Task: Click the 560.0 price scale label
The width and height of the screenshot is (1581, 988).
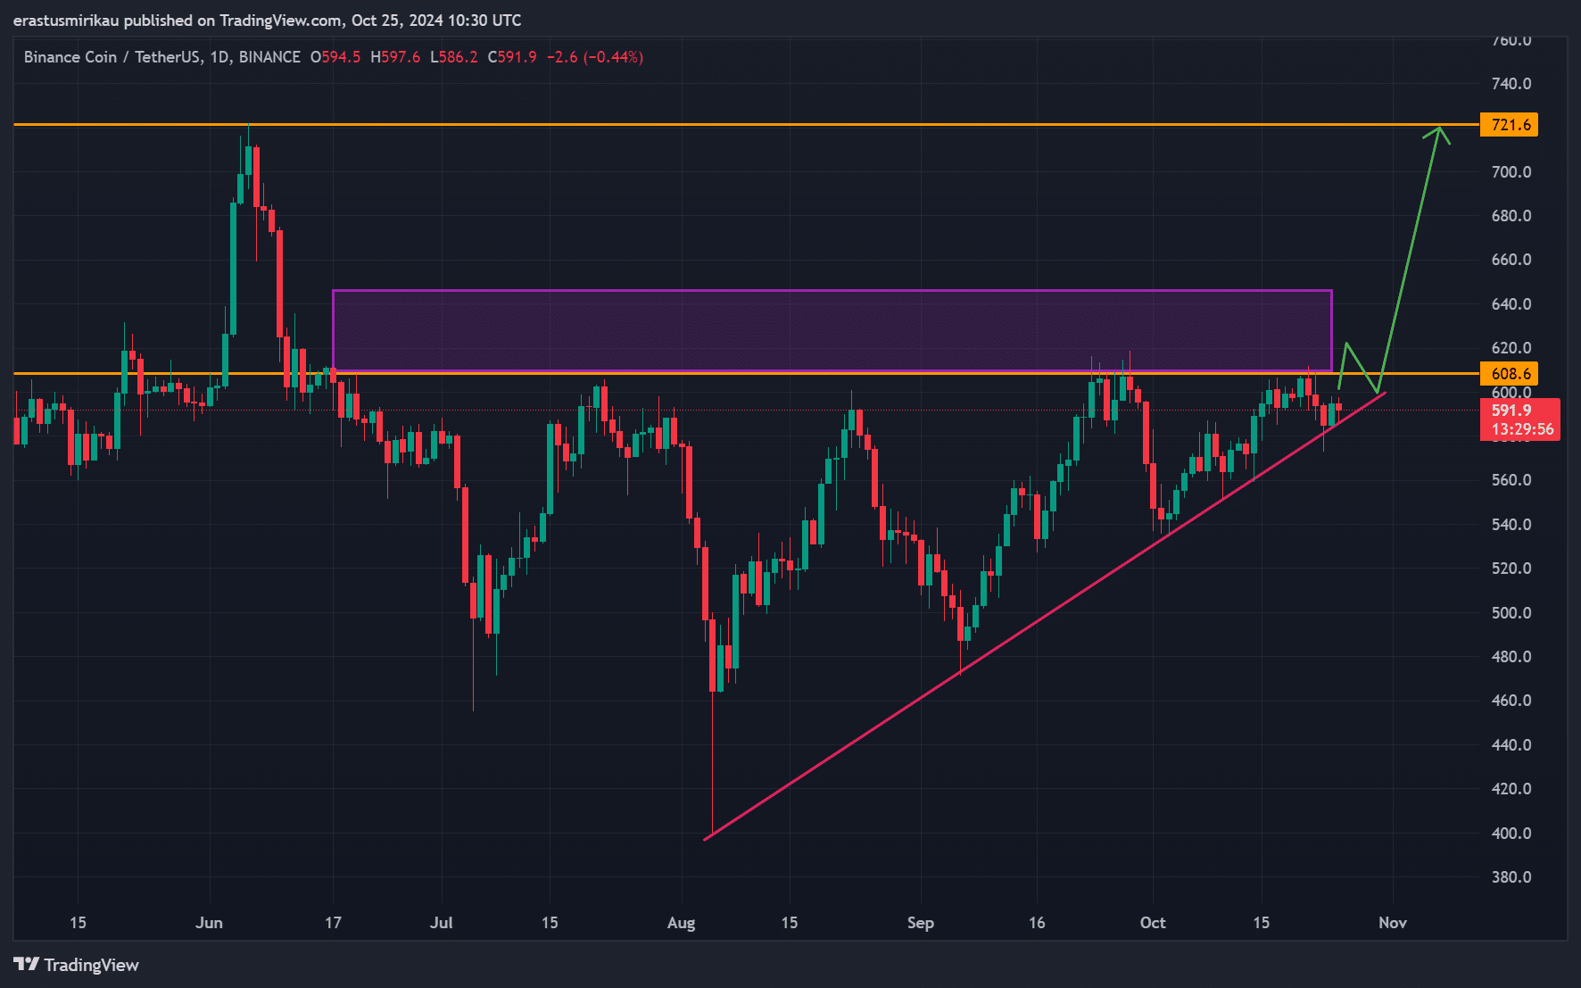Action: pyautogui.click(x=1511, y=479)
